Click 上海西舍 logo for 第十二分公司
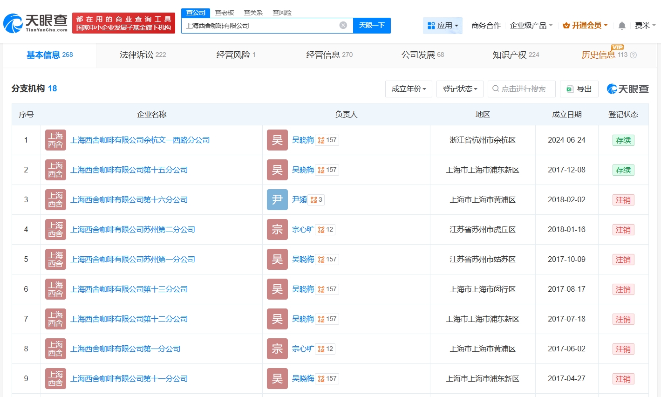Screen dimensions: 661x397 55,319
